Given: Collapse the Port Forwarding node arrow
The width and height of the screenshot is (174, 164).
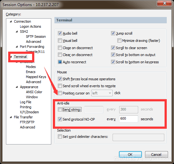Looking at the screenshot, I should (17, 47).
